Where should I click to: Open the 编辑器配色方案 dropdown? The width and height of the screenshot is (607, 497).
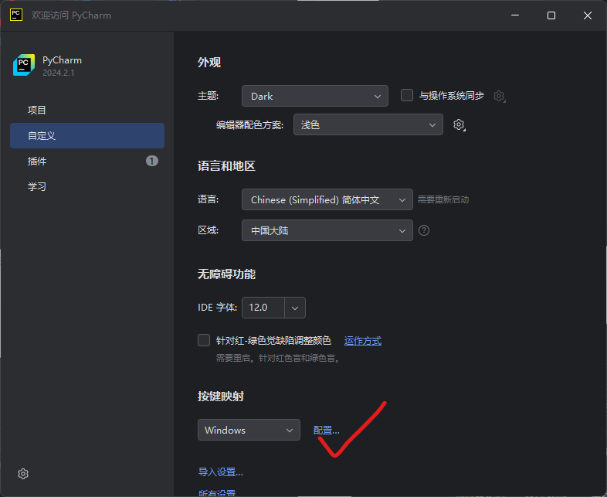368,124
